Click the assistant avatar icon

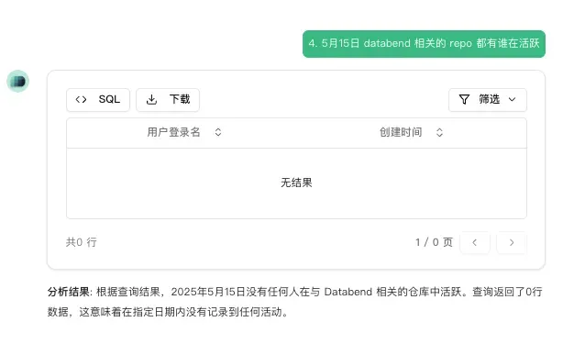point(18,81)
